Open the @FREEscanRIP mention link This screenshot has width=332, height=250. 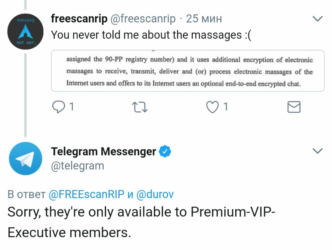87,194
